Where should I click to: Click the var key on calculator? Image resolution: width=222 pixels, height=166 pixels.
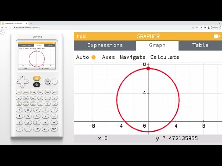[40, 92]
